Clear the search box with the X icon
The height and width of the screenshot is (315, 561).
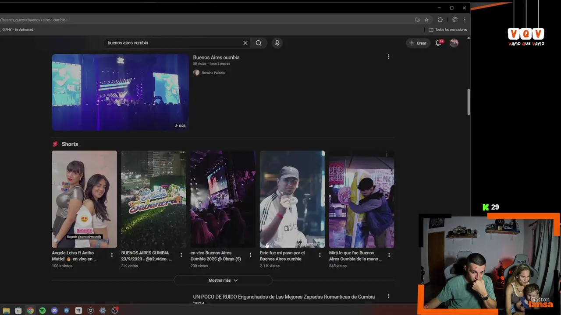(x=245, y=43)
